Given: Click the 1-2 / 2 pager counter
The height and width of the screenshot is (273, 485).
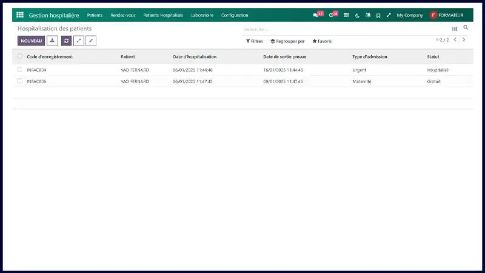Looking at the screenshot, I should pos(443,40).
